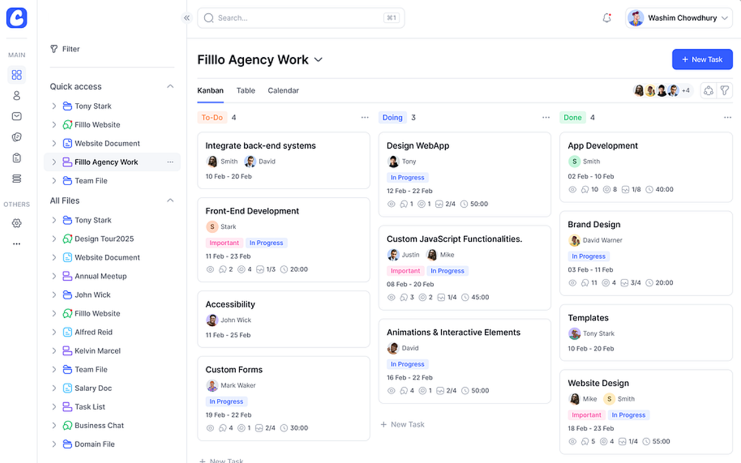Screen dimensions: 741x463
Task: Open the dashboard grid icon in sidebar
Action: point(17,75)
